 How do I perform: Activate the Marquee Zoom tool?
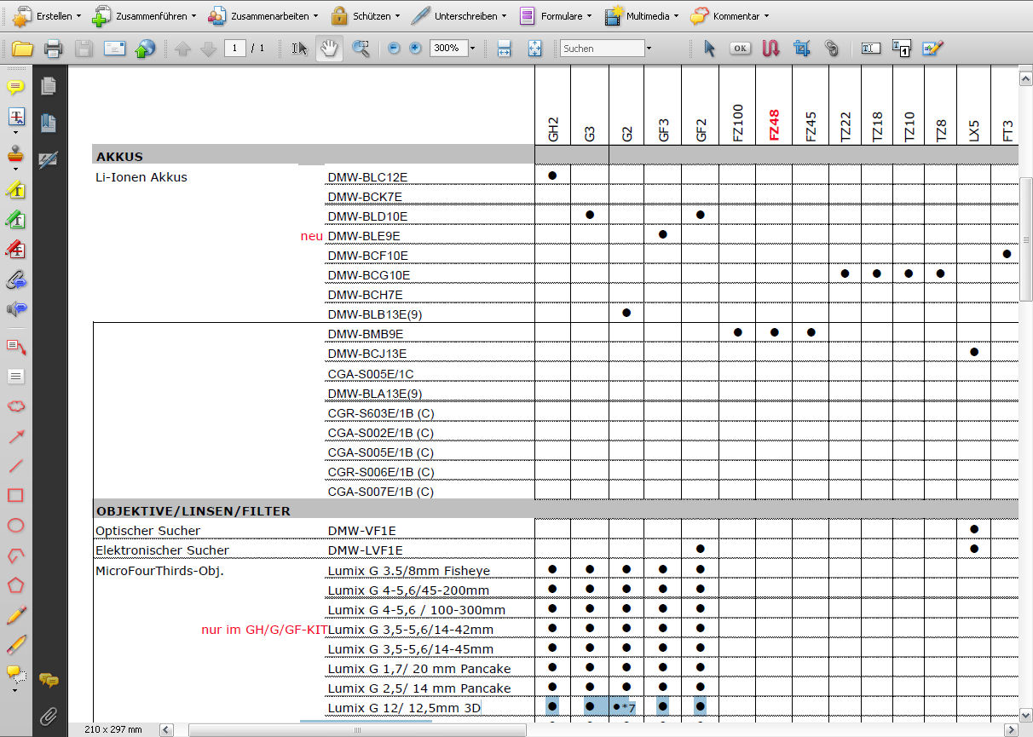click(x=361, y=49)
